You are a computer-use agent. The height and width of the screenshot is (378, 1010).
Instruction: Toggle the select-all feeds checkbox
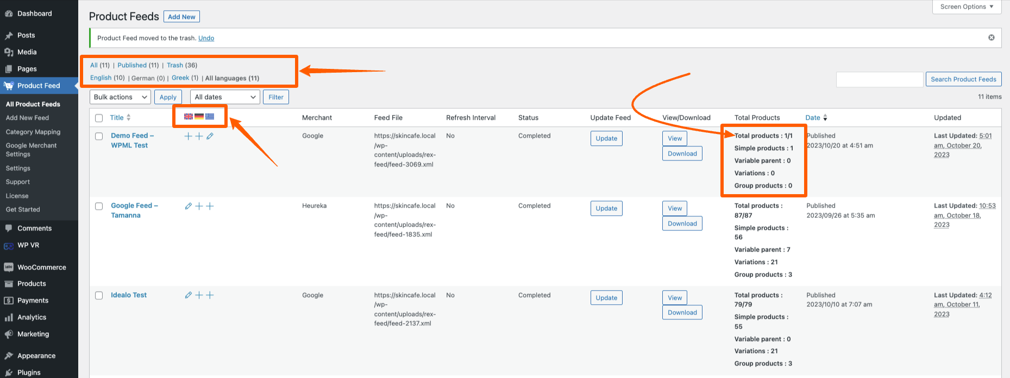pos(99,118)
